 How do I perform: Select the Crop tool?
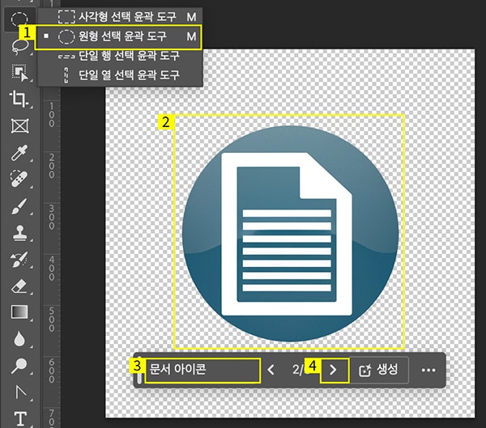pos(19,99)
